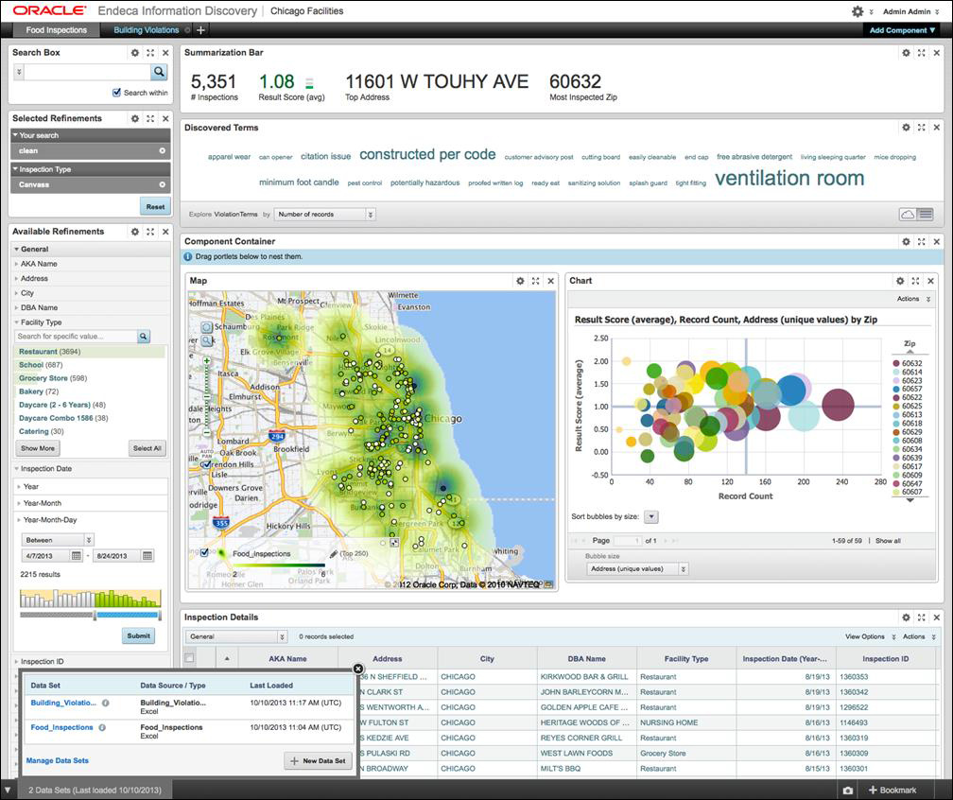Open Component Container settings gear
Image resolution: width=953 pixels, height=800 pixels.
[906, 241]
